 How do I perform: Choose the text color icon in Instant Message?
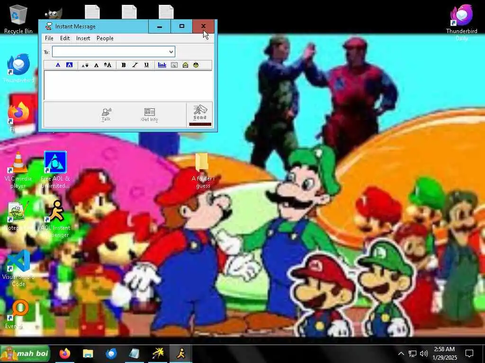58,65
